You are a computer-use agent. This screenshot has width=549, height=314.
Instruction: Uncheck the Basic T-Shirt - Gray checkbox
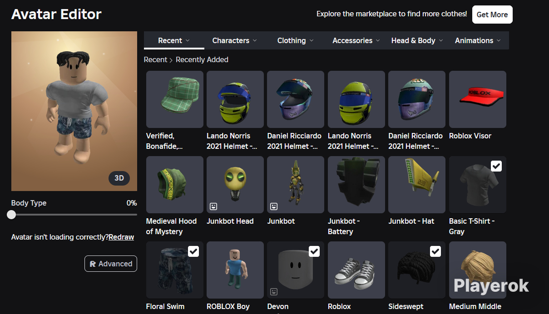[x=496, y=166]
